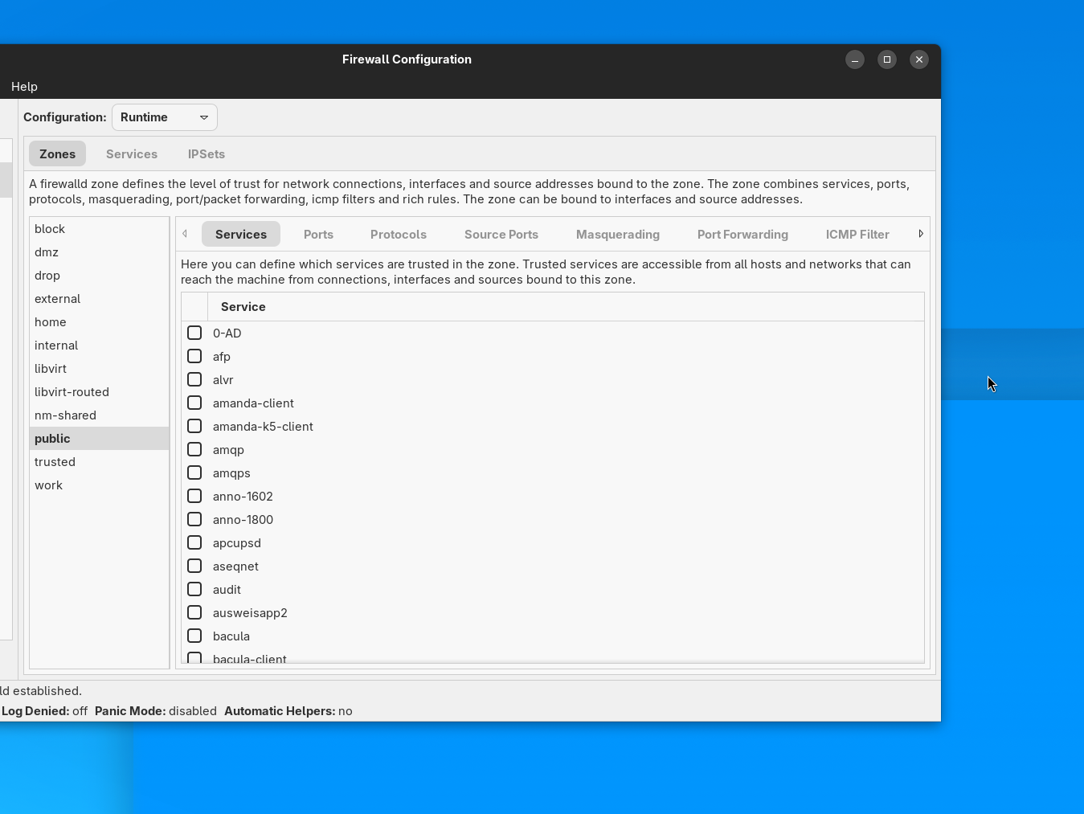Open the Source Ports sub-tab
This screenshot has width=1084, height=814.
[501, 235]
